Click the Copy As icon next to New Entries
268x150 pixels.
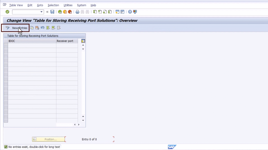coord(32,28)
